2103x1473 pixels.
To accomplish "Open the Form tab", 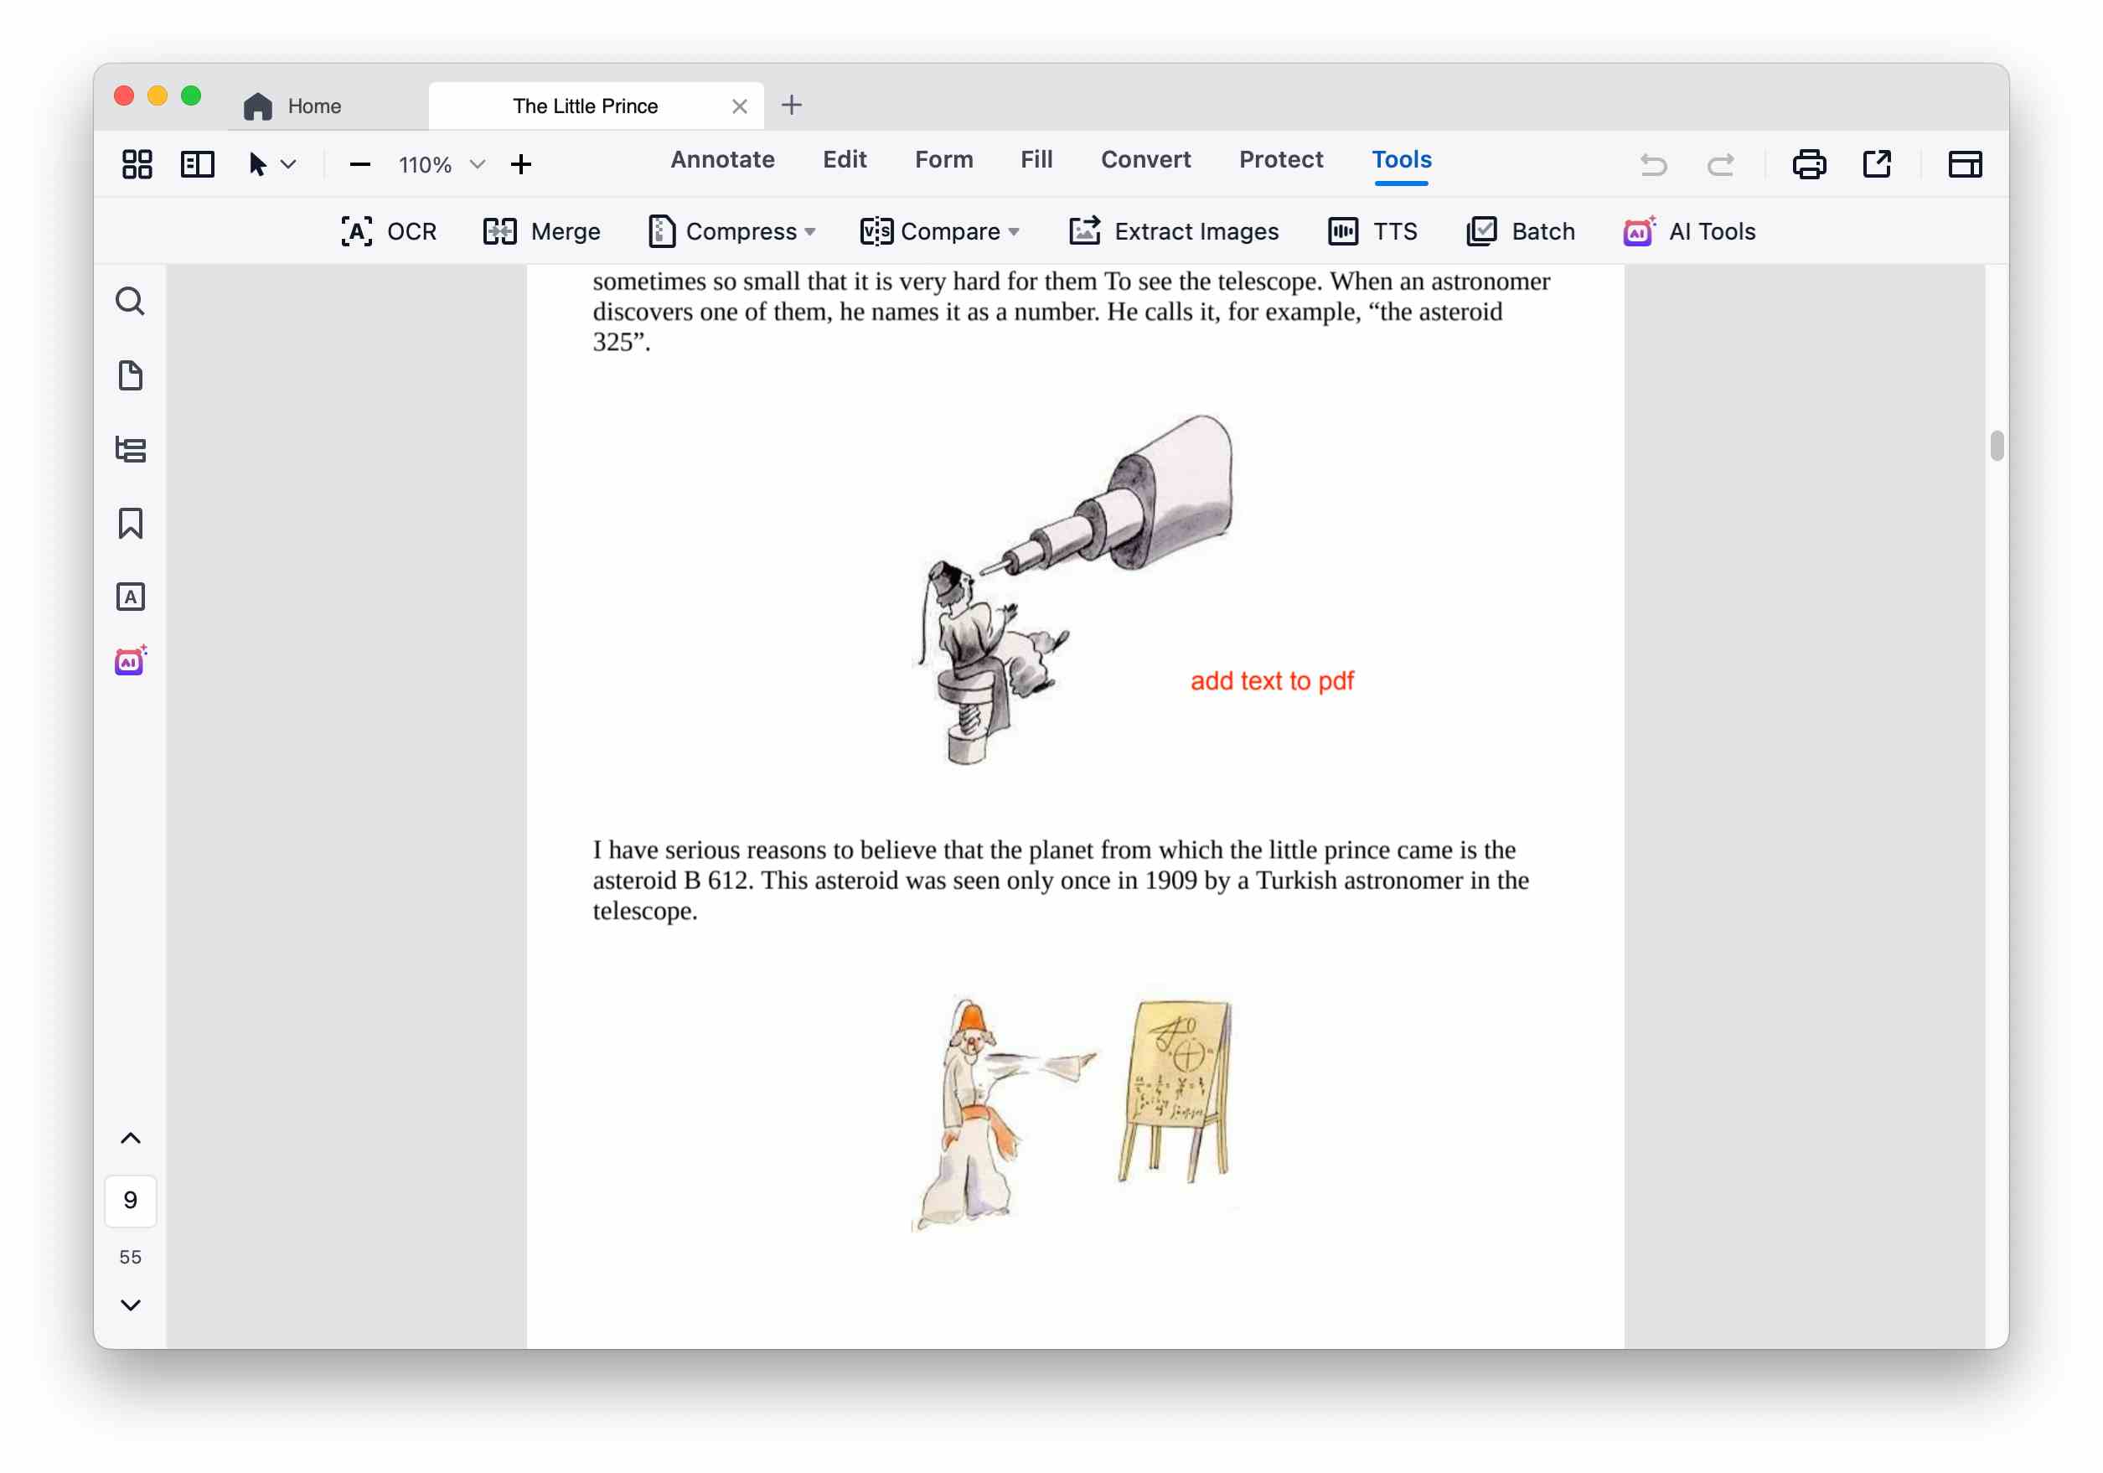I will [x=943, y=159].
